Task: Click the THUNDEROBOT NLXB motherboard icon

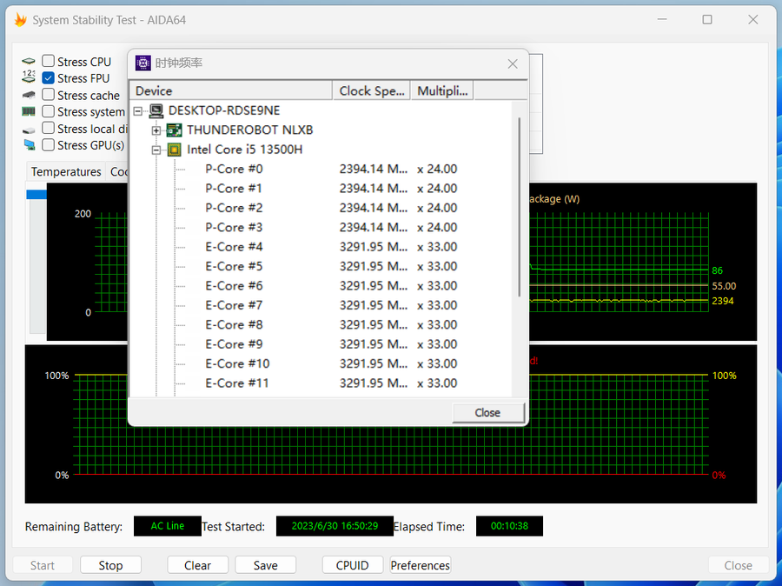Action: click(174, 130)
